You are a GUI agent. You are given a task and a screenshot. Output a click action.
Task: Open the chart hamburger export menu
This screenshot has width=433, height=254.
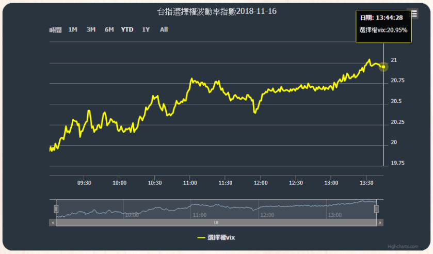pos(414,14)
